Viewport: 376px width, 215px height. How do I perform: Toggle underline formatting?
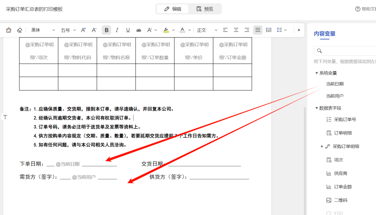click(x=128, y=30)
